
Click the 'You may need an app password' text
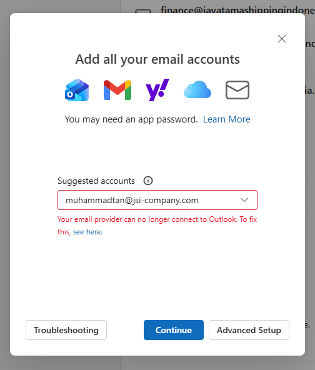click(x=131, y=119)
